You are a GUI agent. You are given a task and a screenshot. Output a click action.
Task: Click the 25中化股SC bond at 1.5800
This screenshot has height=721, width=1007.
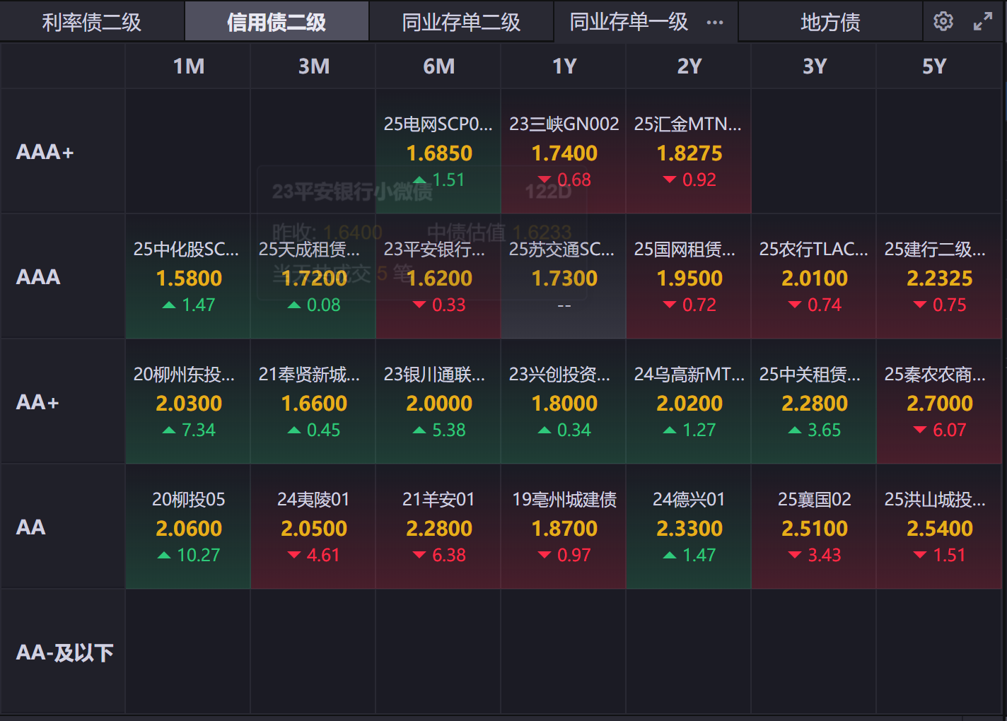point(188,278)
